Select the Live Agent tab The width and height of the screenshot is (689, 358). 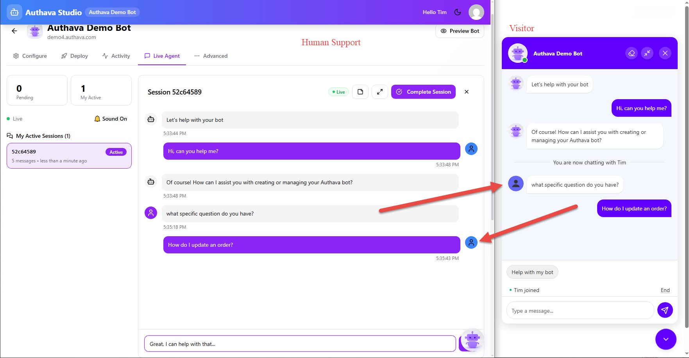[162, 56]
